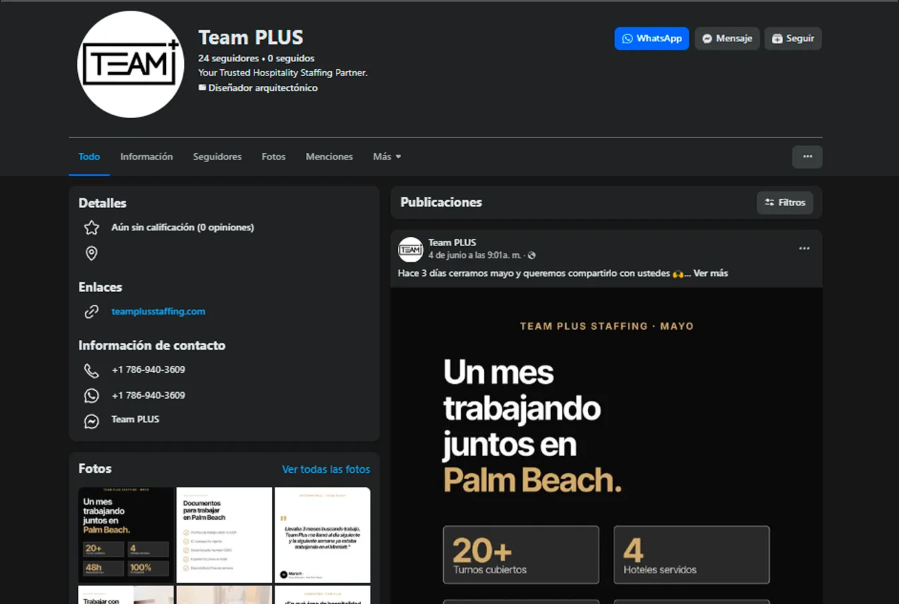Open the profile options three-dot menu
Screen dimensions: 899x604
(807, 157)
